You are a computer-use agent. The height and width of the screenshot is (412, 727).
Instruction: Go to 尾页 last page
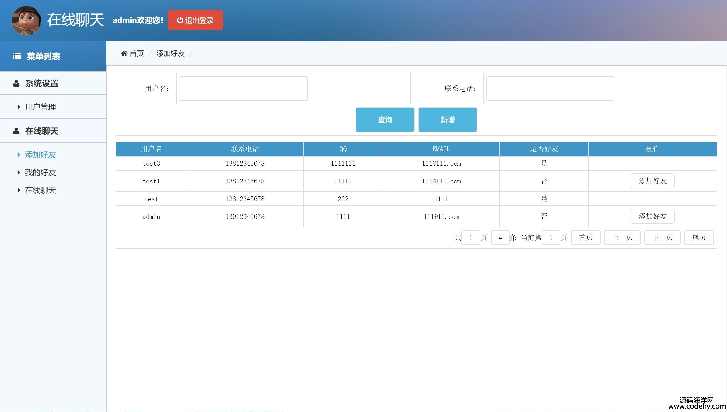click(698, 237)
